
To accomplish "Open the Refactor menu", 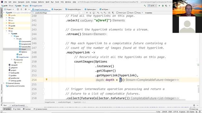I will [x=41, y=2].
